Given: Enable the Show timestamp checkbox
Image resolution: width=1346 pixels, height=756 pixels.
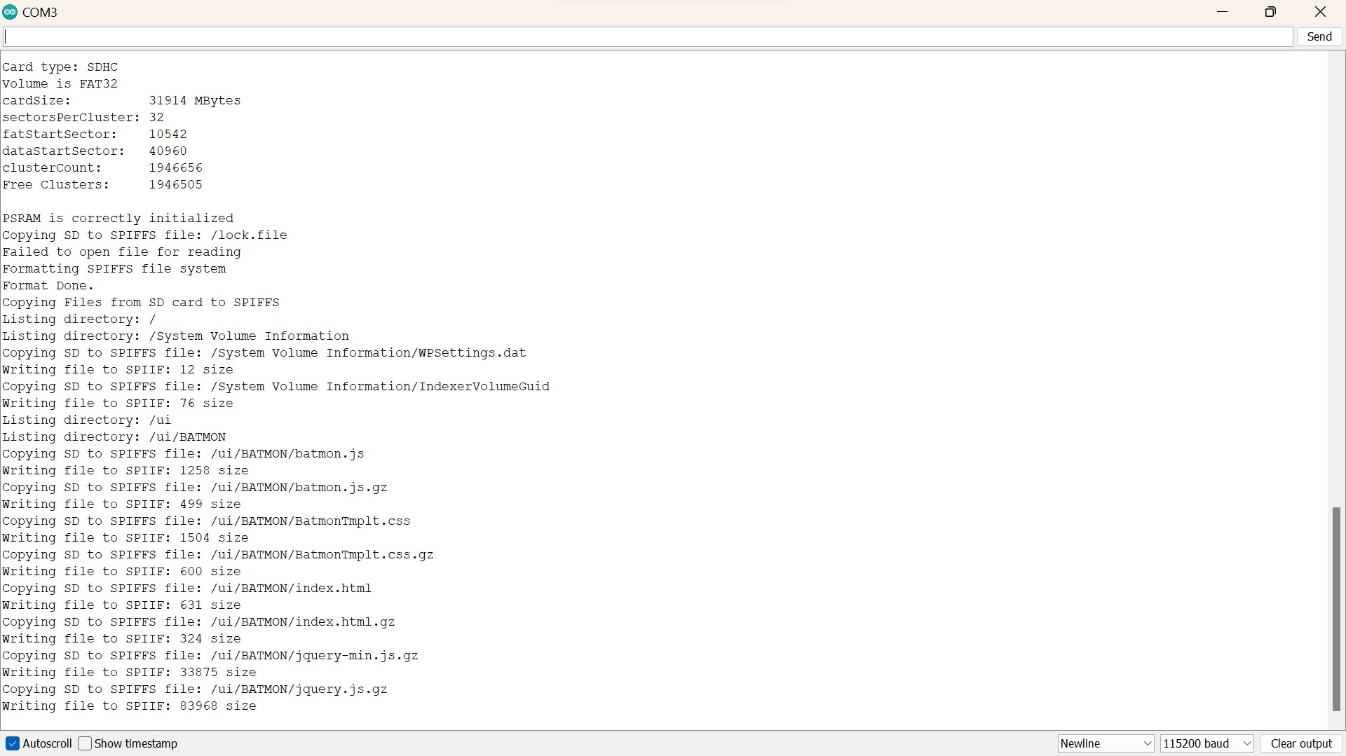Looking at the screenshot, I should coord(85,743).
